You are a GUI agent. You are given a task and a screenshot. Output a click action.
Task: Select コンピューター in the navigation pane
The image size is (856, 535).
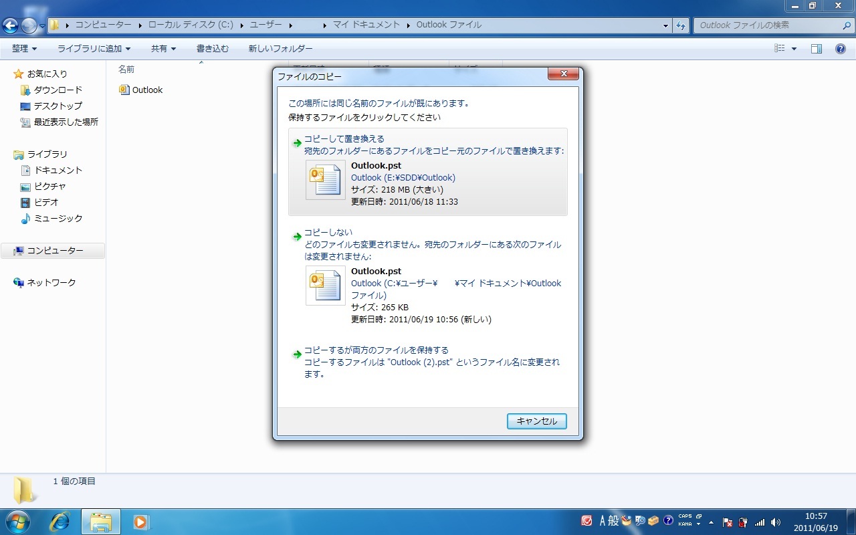point(53,251)
